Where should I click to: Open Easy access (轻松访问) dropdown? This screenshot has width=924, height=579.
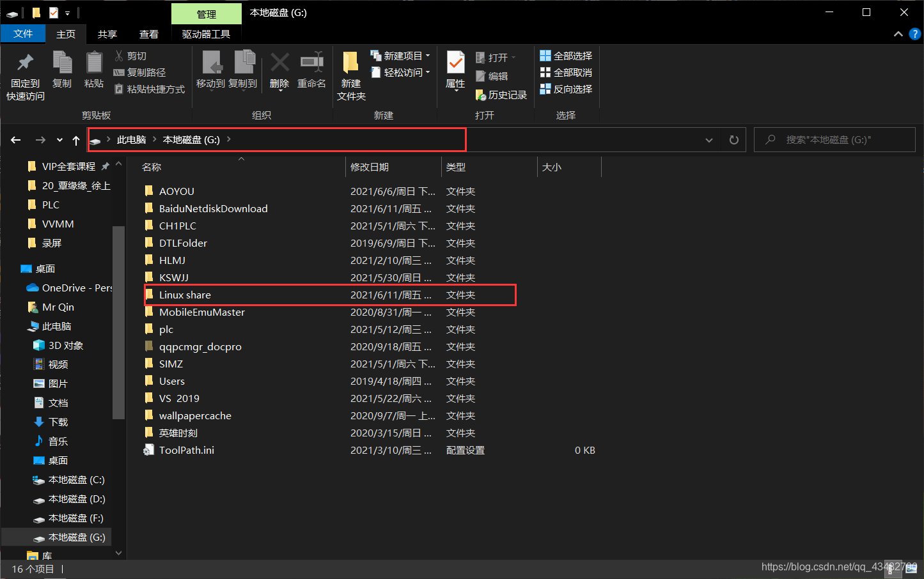click(x=400, y=73)
